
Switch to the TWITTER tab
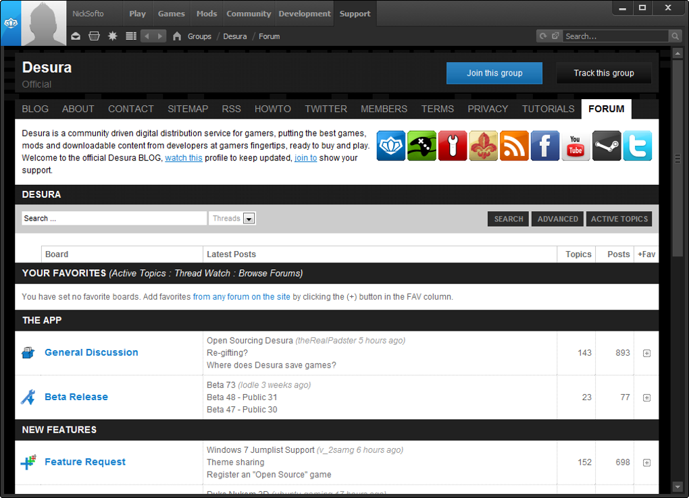coord(326,109)
